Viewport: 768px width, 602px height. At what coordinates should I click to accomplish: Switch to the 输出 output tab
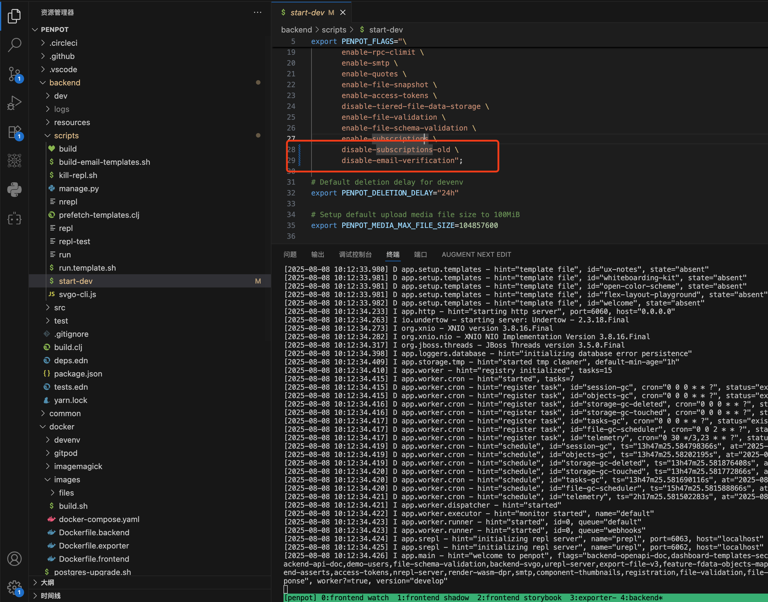(x=317, y=254)
